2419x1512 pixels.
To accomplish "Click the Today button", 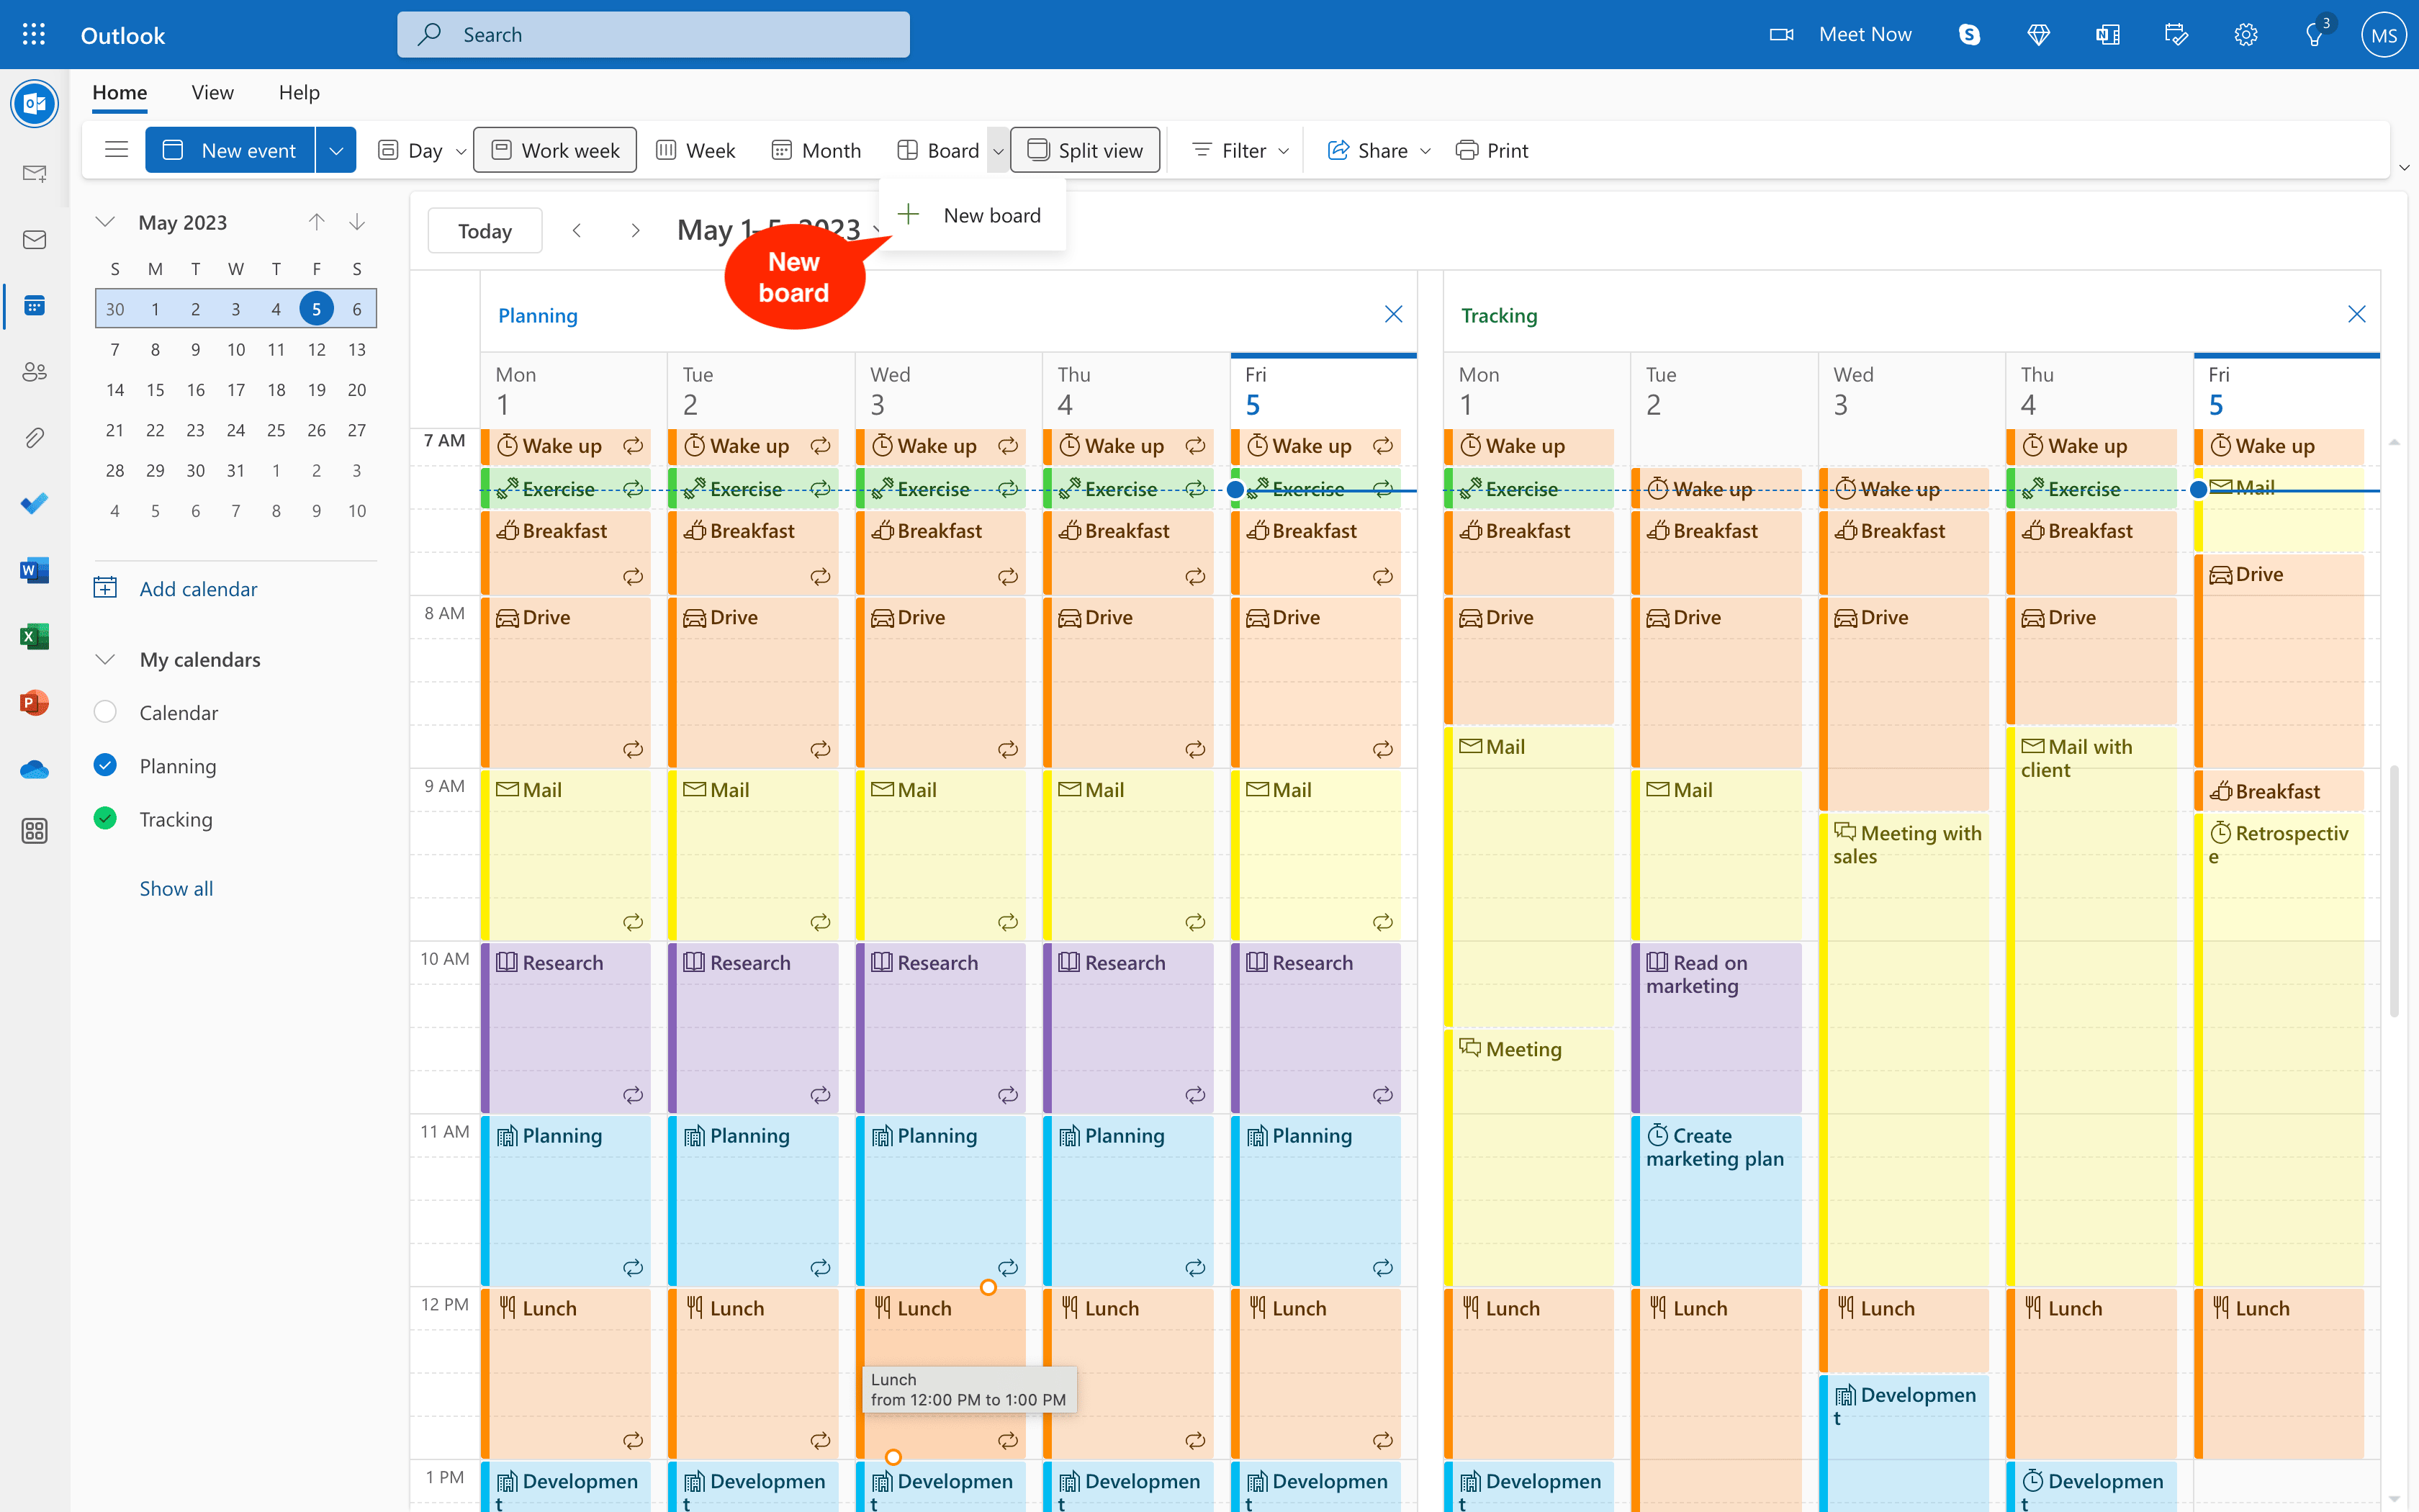I will [484, 230].
